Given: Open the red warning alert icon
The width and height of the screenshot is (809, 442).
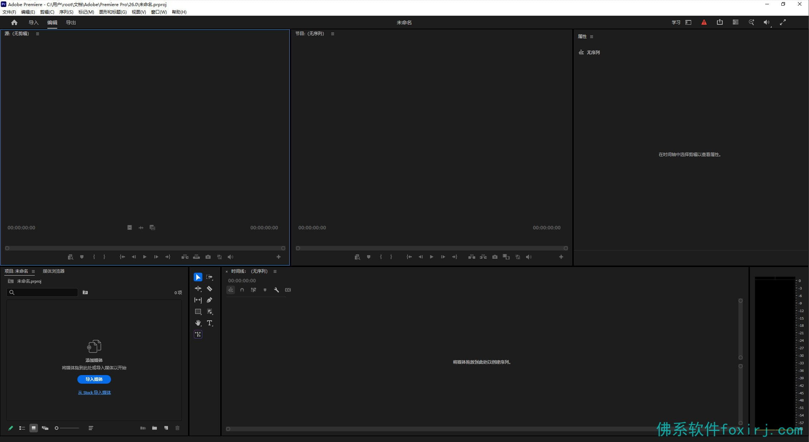Looking at the screenshot, I should (x=704, y=22).
